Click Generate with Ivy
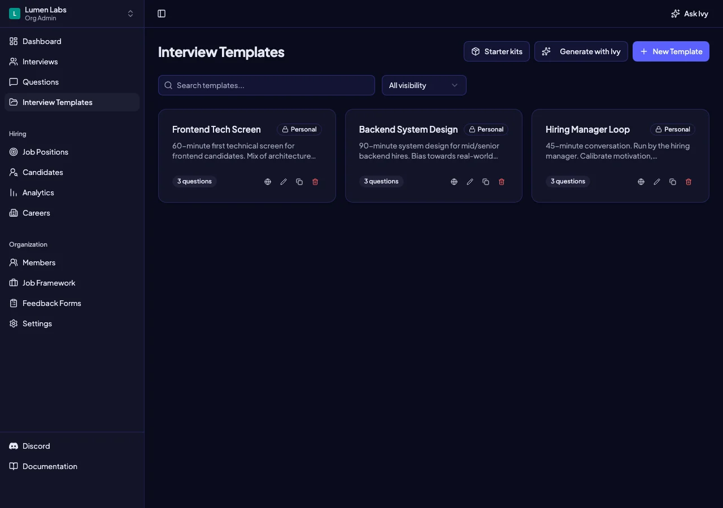This screenshot has width=723, height=508. pyautogui.click(x=581, y=51)
